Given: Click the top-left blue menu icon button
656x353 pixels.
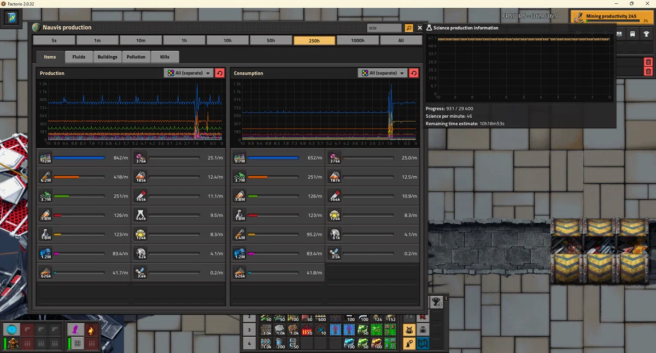Looking at the screenshot, I should [10, 18].
